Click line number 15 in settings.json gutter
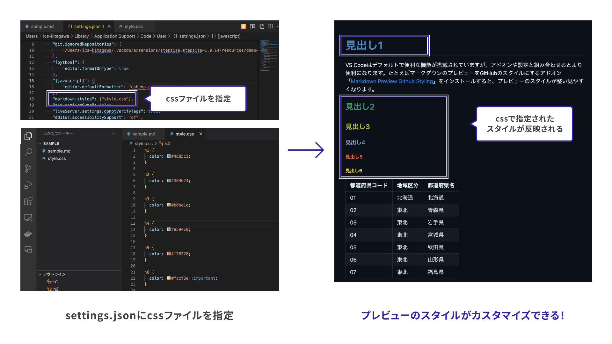The image size is (612, 344). click(x=32, y=81)
